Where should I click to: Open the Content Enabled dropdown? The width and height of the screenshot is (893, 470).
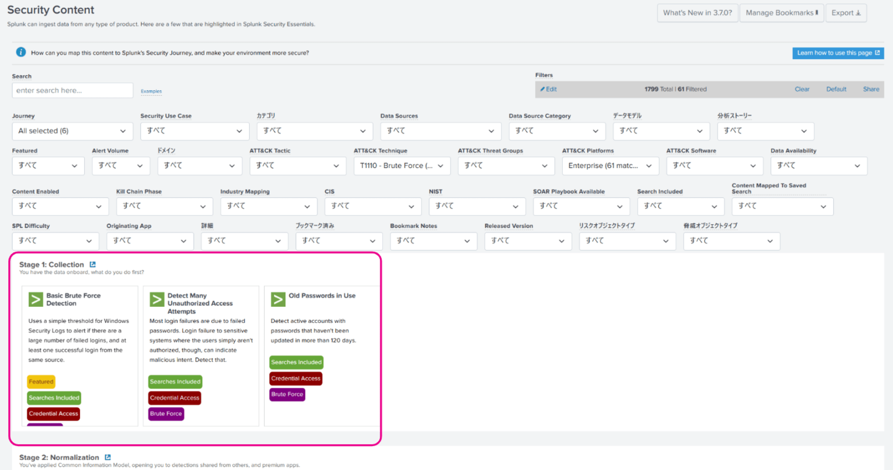[60, 206]
